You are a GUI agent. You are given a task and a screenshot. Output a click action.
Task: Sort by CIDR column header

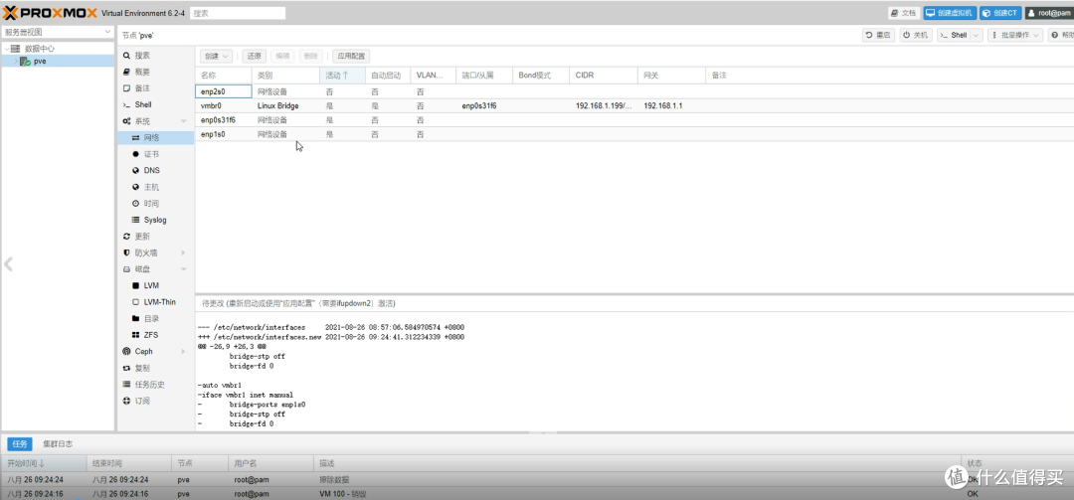pos(604,76)
